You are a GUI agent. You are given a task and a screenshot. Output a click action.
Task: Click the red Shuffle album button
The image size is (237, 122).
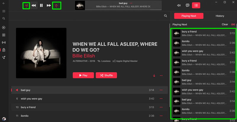coord(106,75)
